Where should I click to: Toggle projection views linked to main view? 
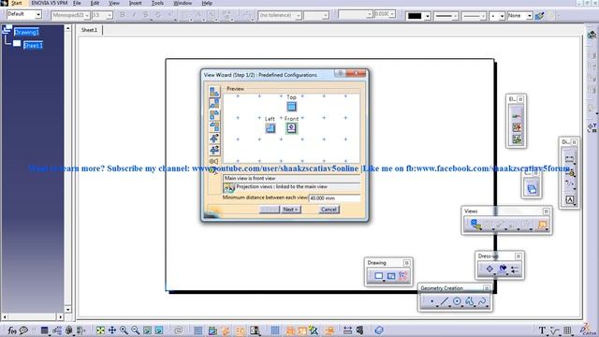tap(228, 187)
